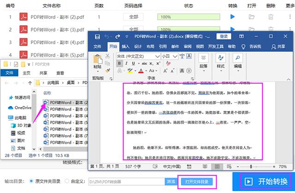Image resolution: width=295 pixels, height=193 pixels.
Task: Switch to print layout view icon
Action: tap(217, 166)
